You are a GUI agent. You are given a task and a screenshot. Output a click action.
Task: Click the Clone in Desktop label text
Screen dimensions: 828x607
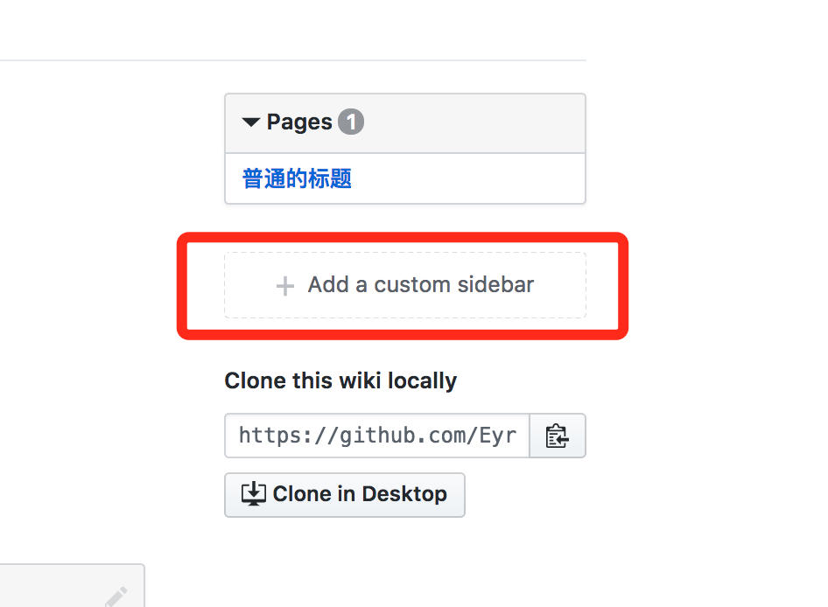point(360,494)
